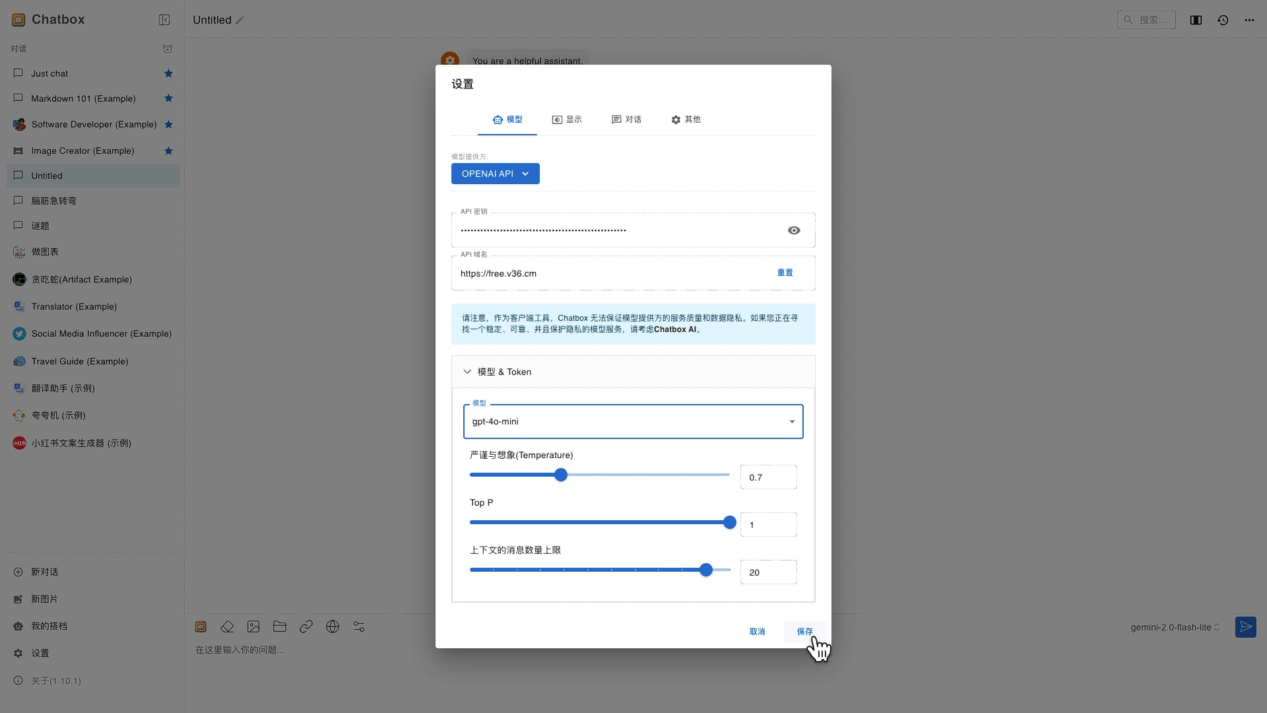Switch to the 对话 settings tab
The height and width of the screenshot is (713, 1267).
pyautogui.click(x=626, y=119)
